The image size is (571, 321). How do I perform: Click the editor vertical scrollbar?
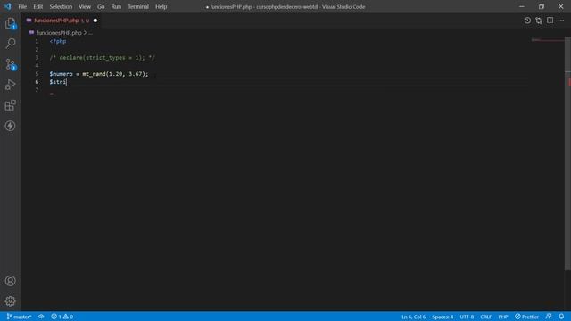(567, 152)
